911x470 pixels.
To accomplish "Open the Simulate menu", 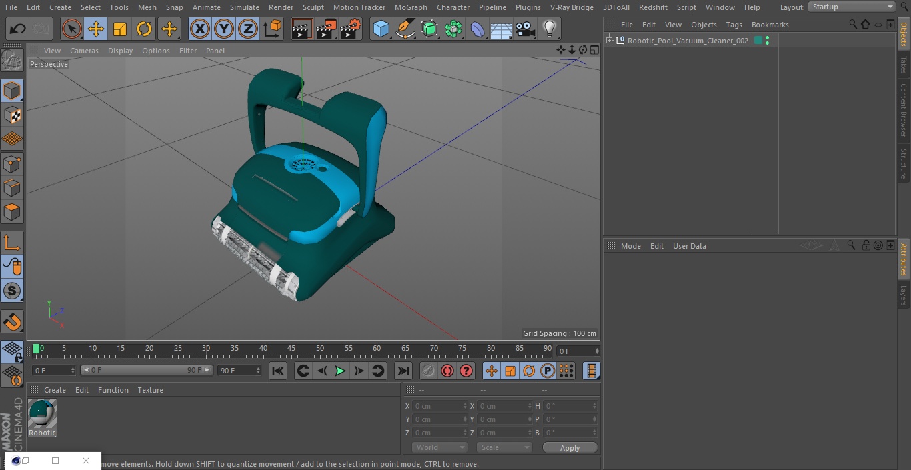I will (244, 7).
